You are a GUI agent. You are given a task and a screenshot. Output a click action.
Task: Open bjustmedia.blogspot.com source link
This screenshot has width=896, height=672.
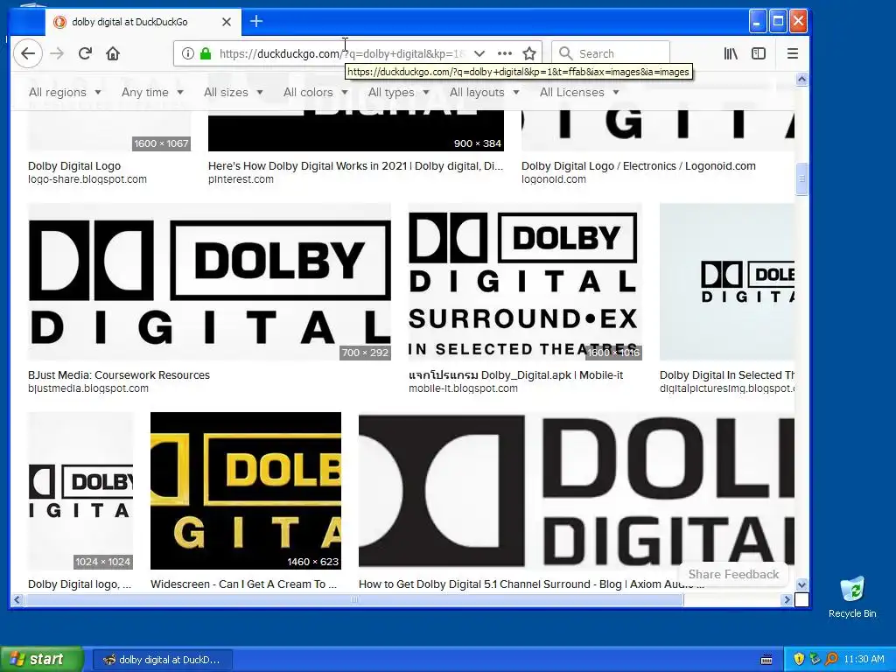point(88,388)
